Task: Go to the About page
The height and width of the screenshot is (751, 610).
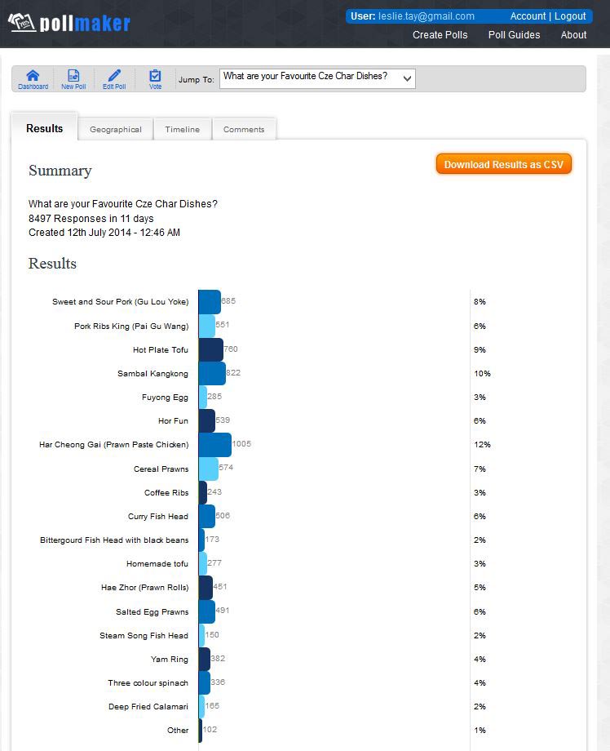Action: [x=573, y=35]
